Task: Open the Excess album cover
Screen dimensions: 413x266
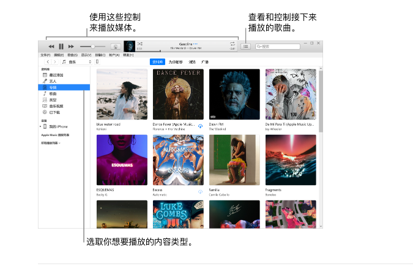Action: point(178,160)
